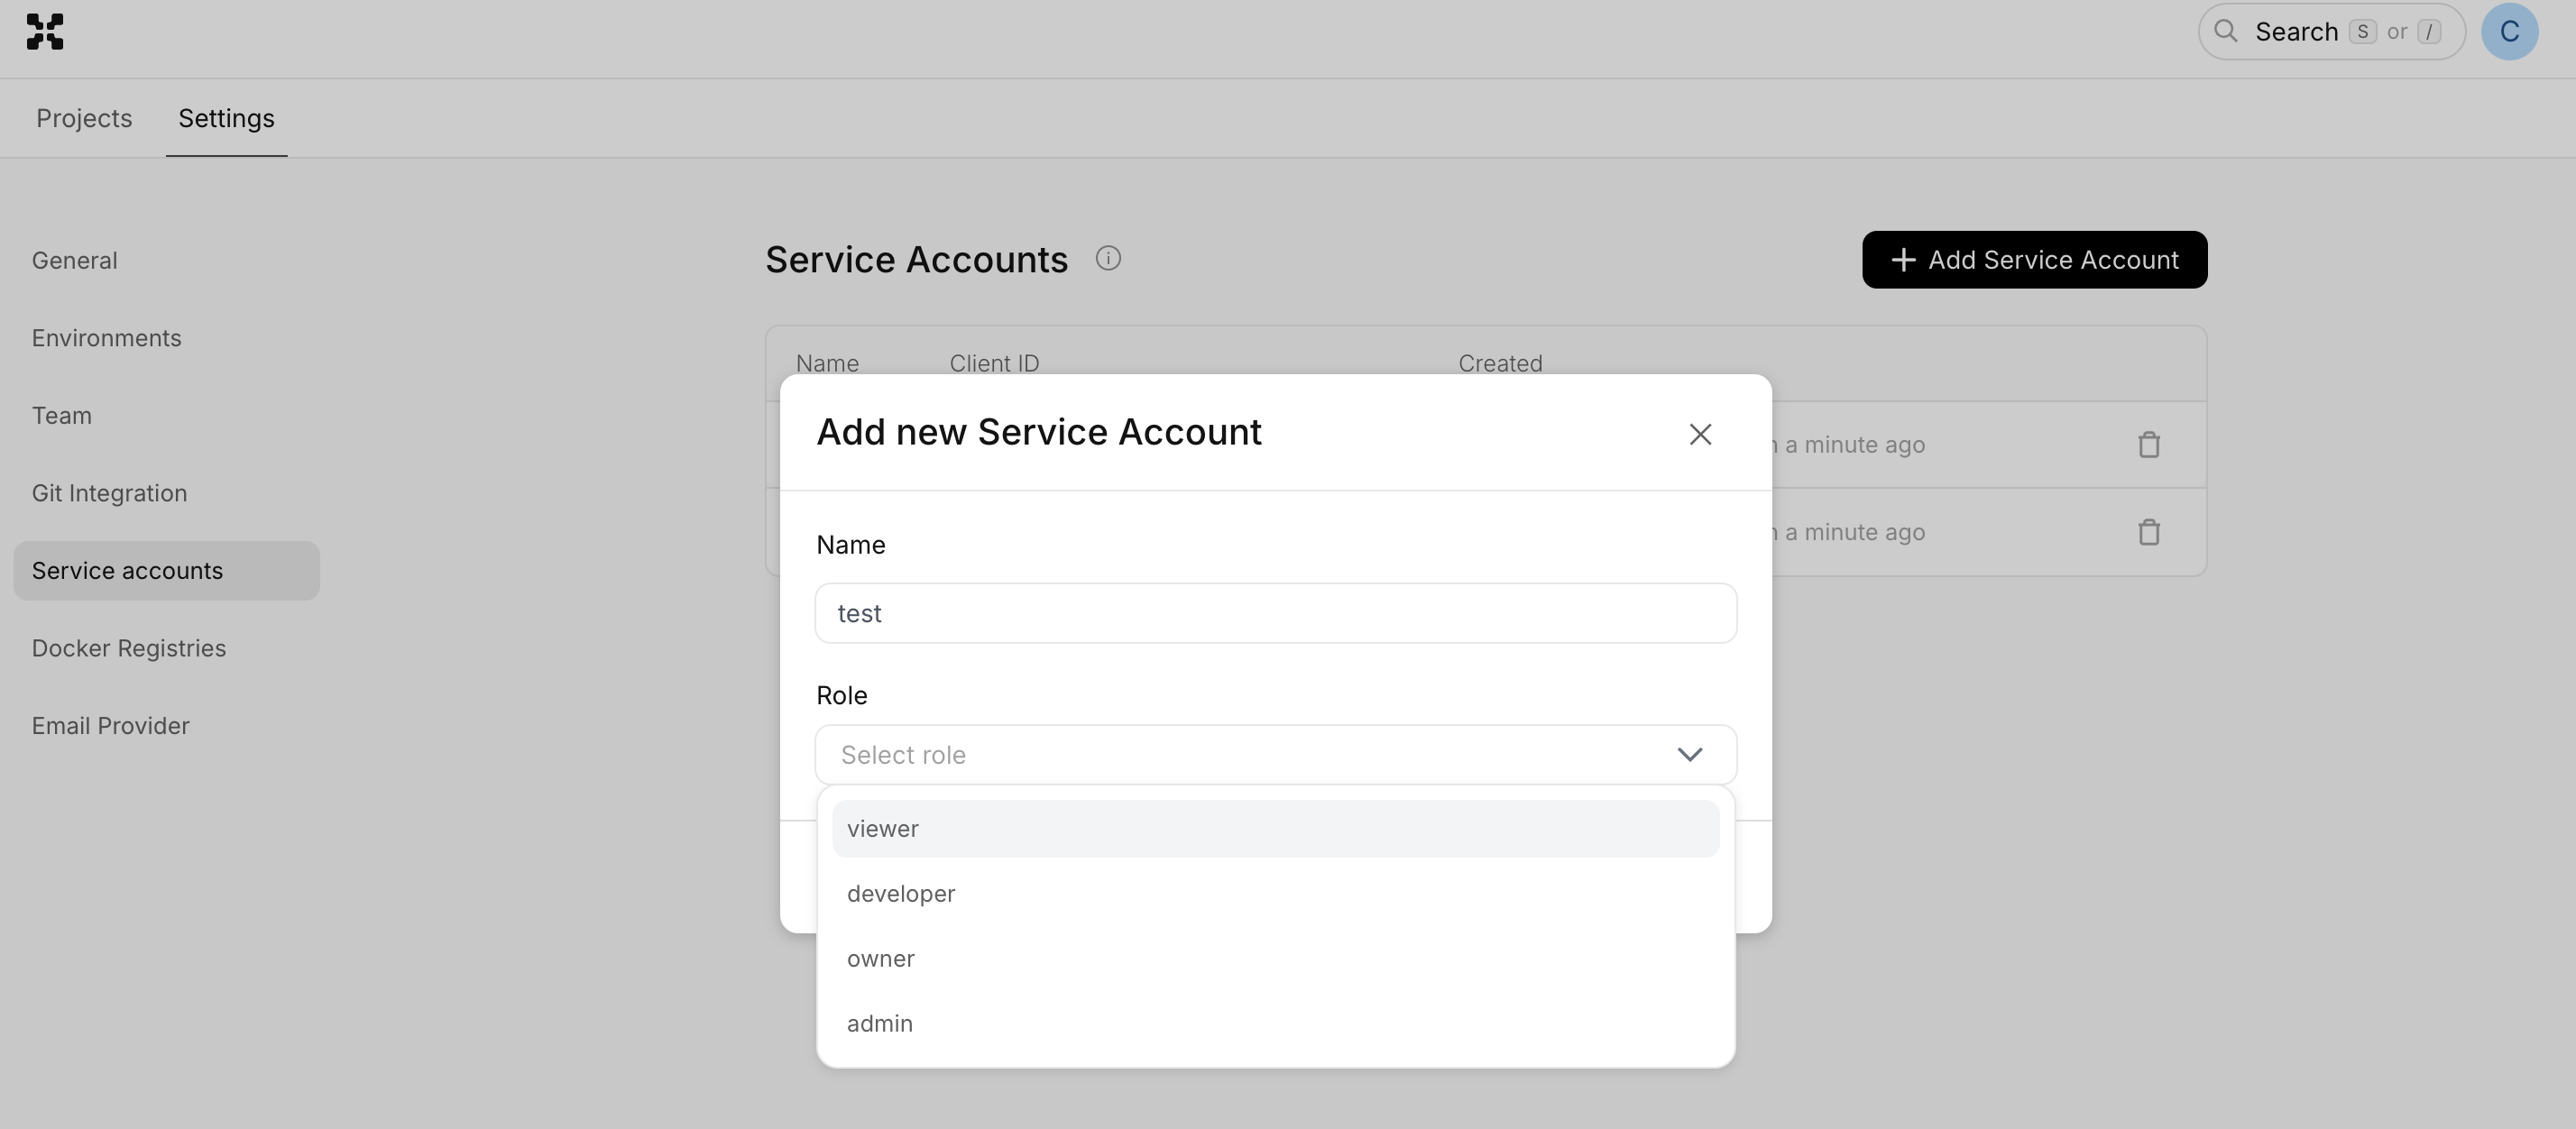The width and height of the screenshot is (2576, 1129).
Task: Switch to the Settings tab
Action: (x=226, y=118)
